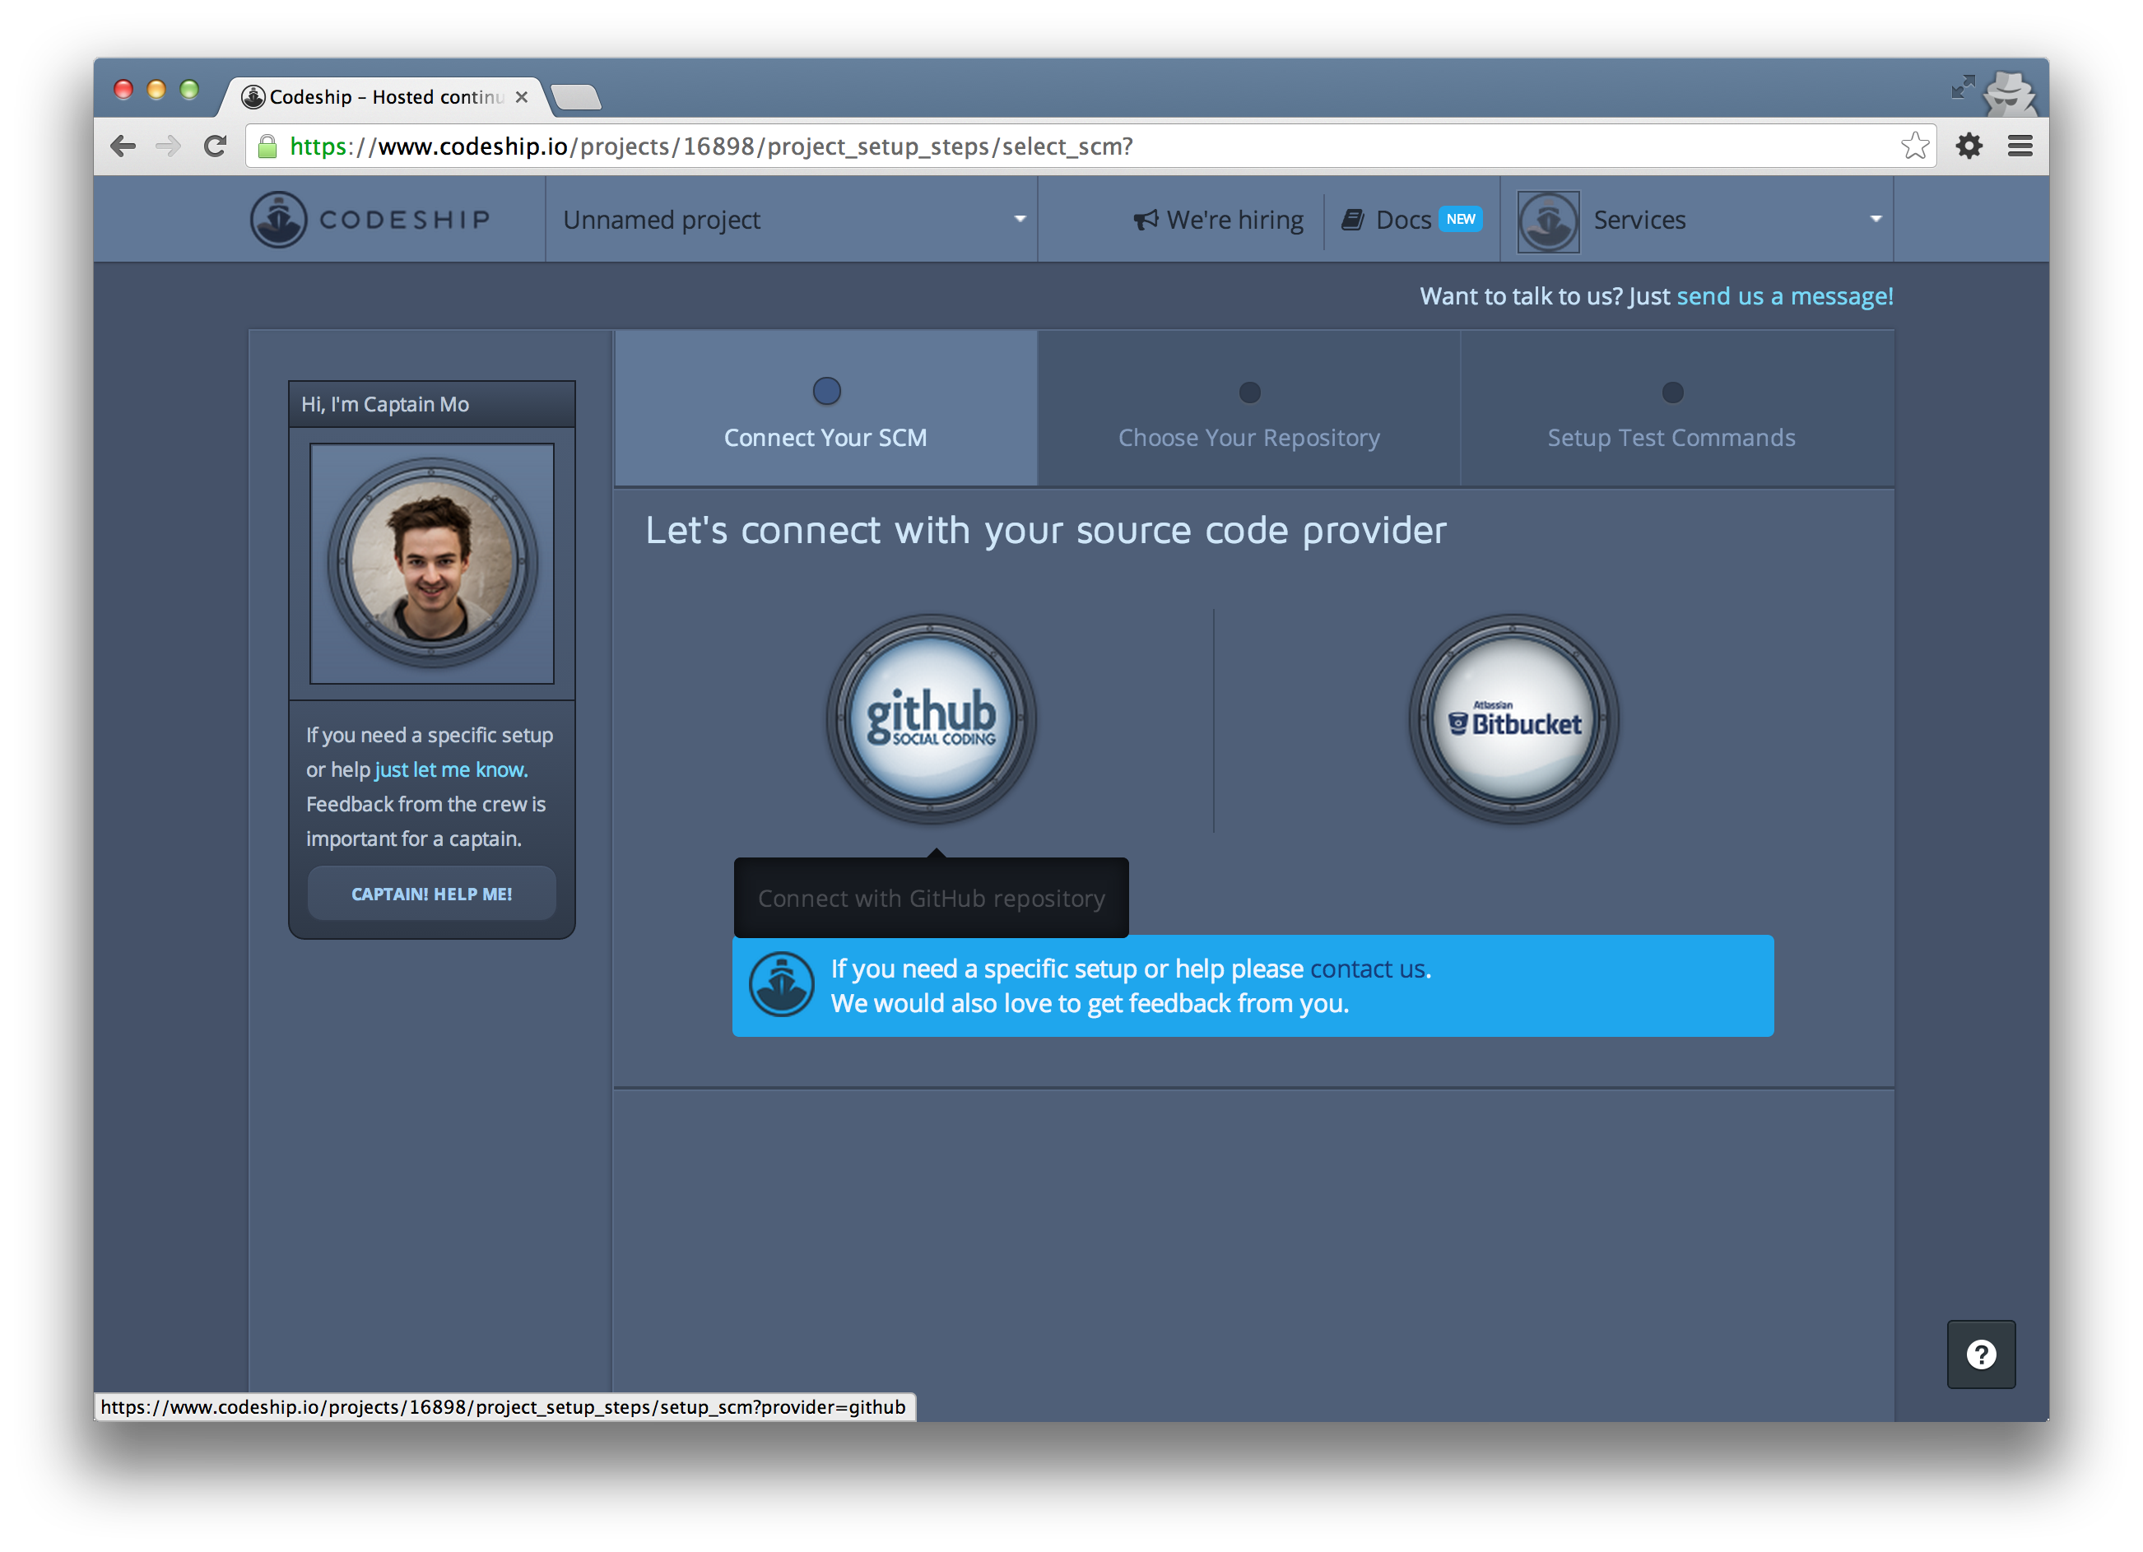Viewport: 2143px width, 1552px height.
Task: Open the Services account dropdown arrow
Action: (1875, 219)
